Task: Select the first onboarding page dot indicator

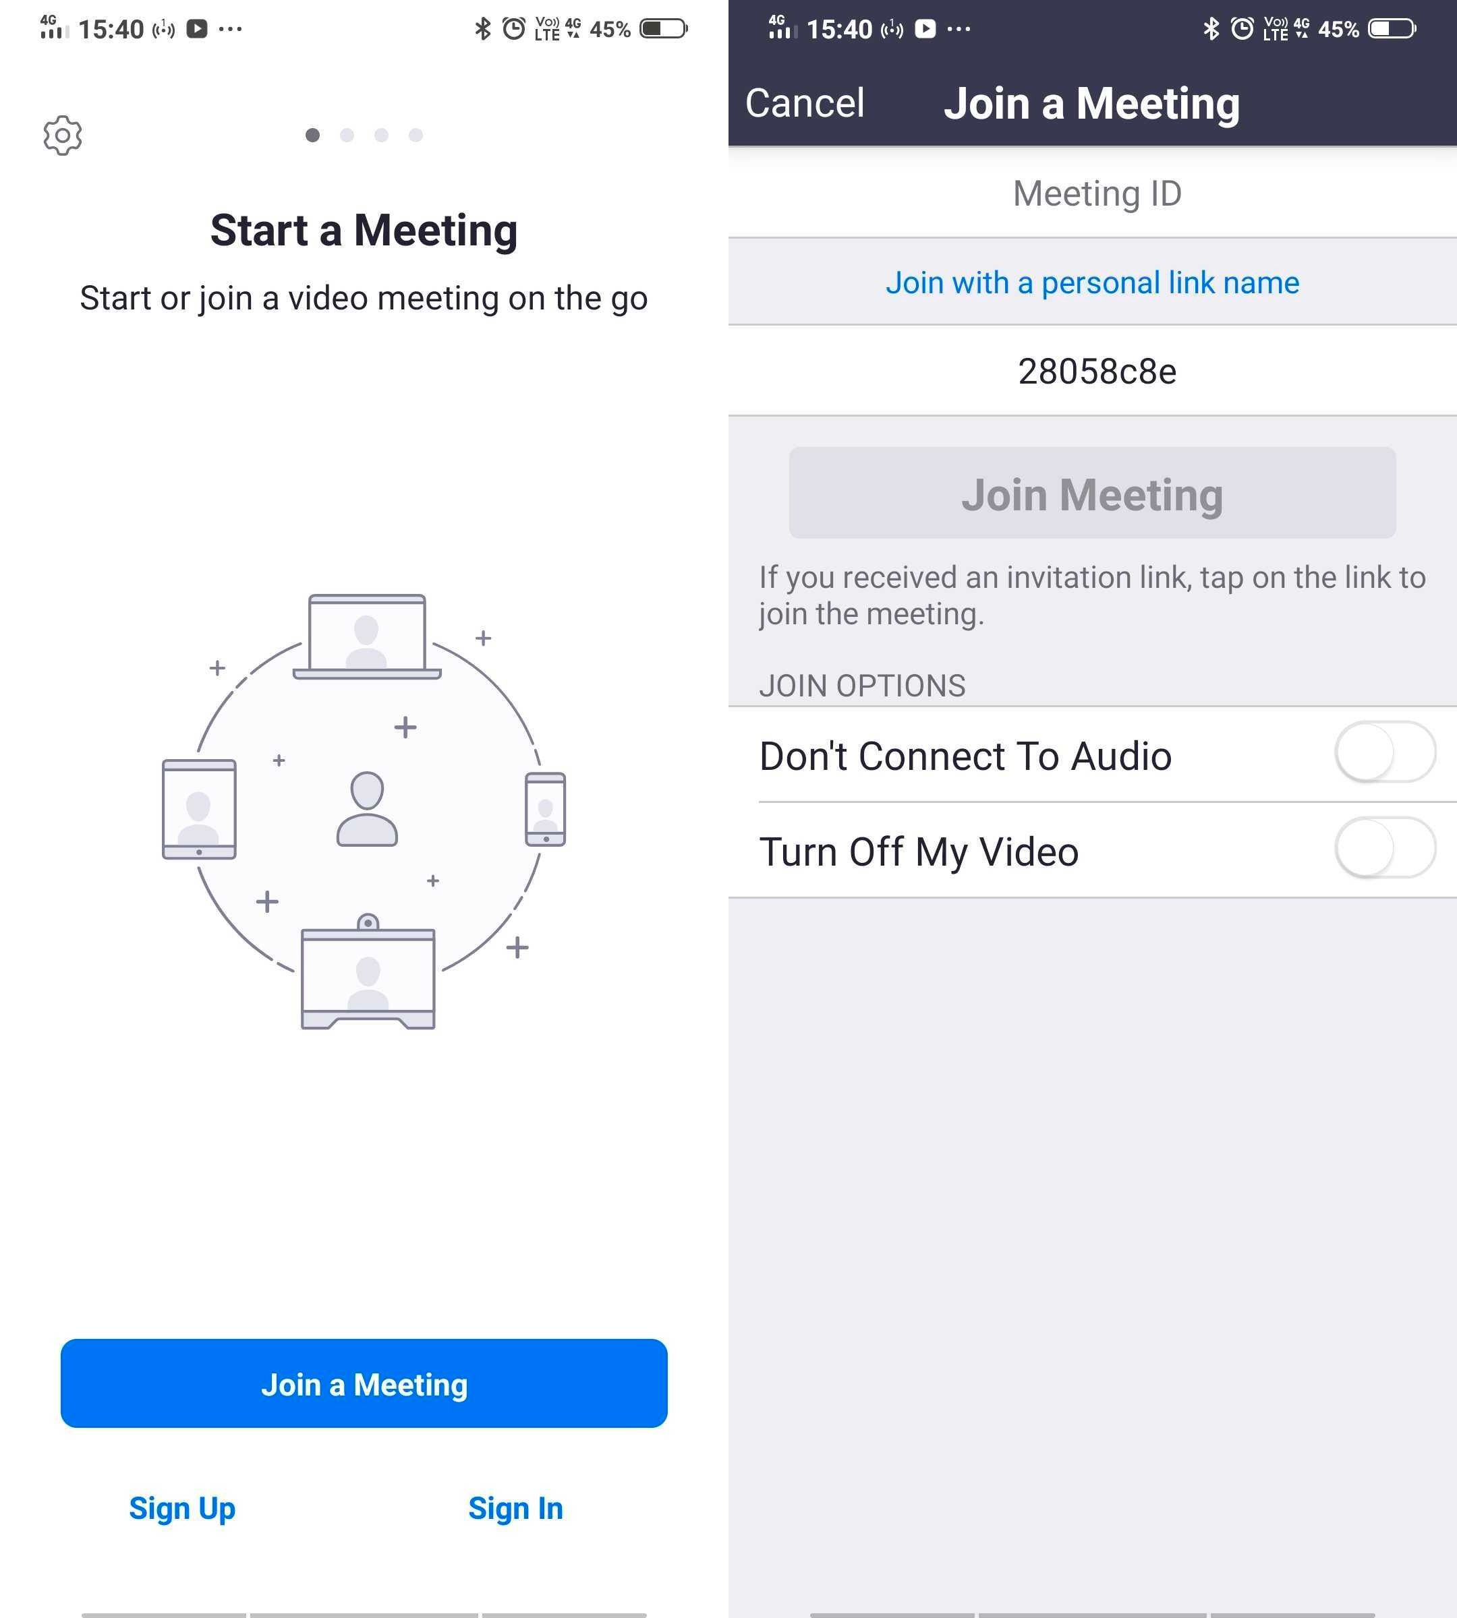Action: 312,135
